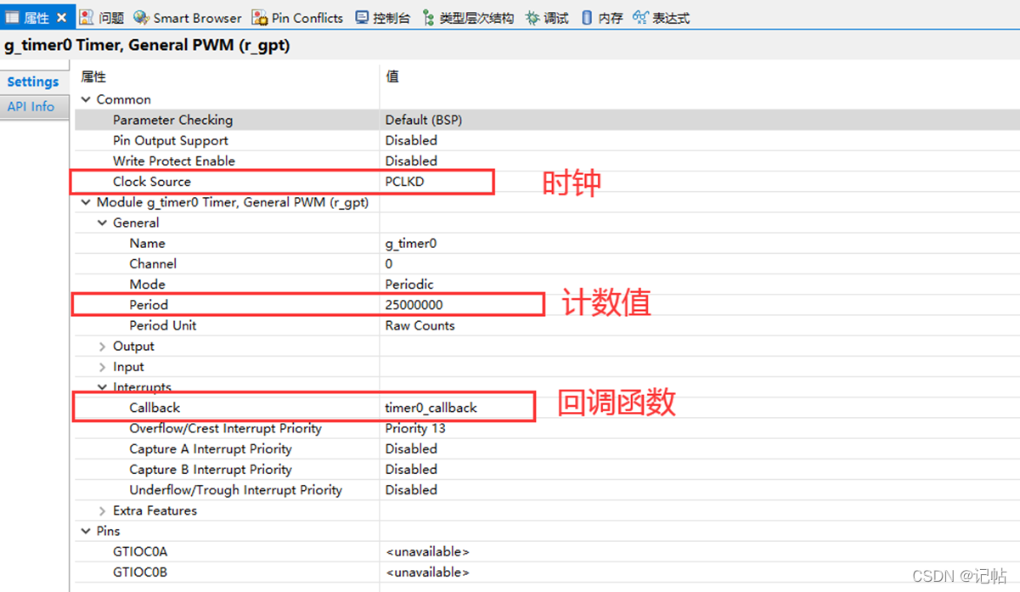Select the Period Unit property label
This screenshot has height=592, width=1020.
coord(163,325)
